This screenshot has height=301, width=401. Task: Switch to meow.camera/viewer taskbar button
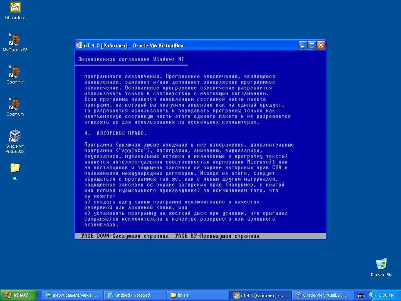tap(72, 295)
